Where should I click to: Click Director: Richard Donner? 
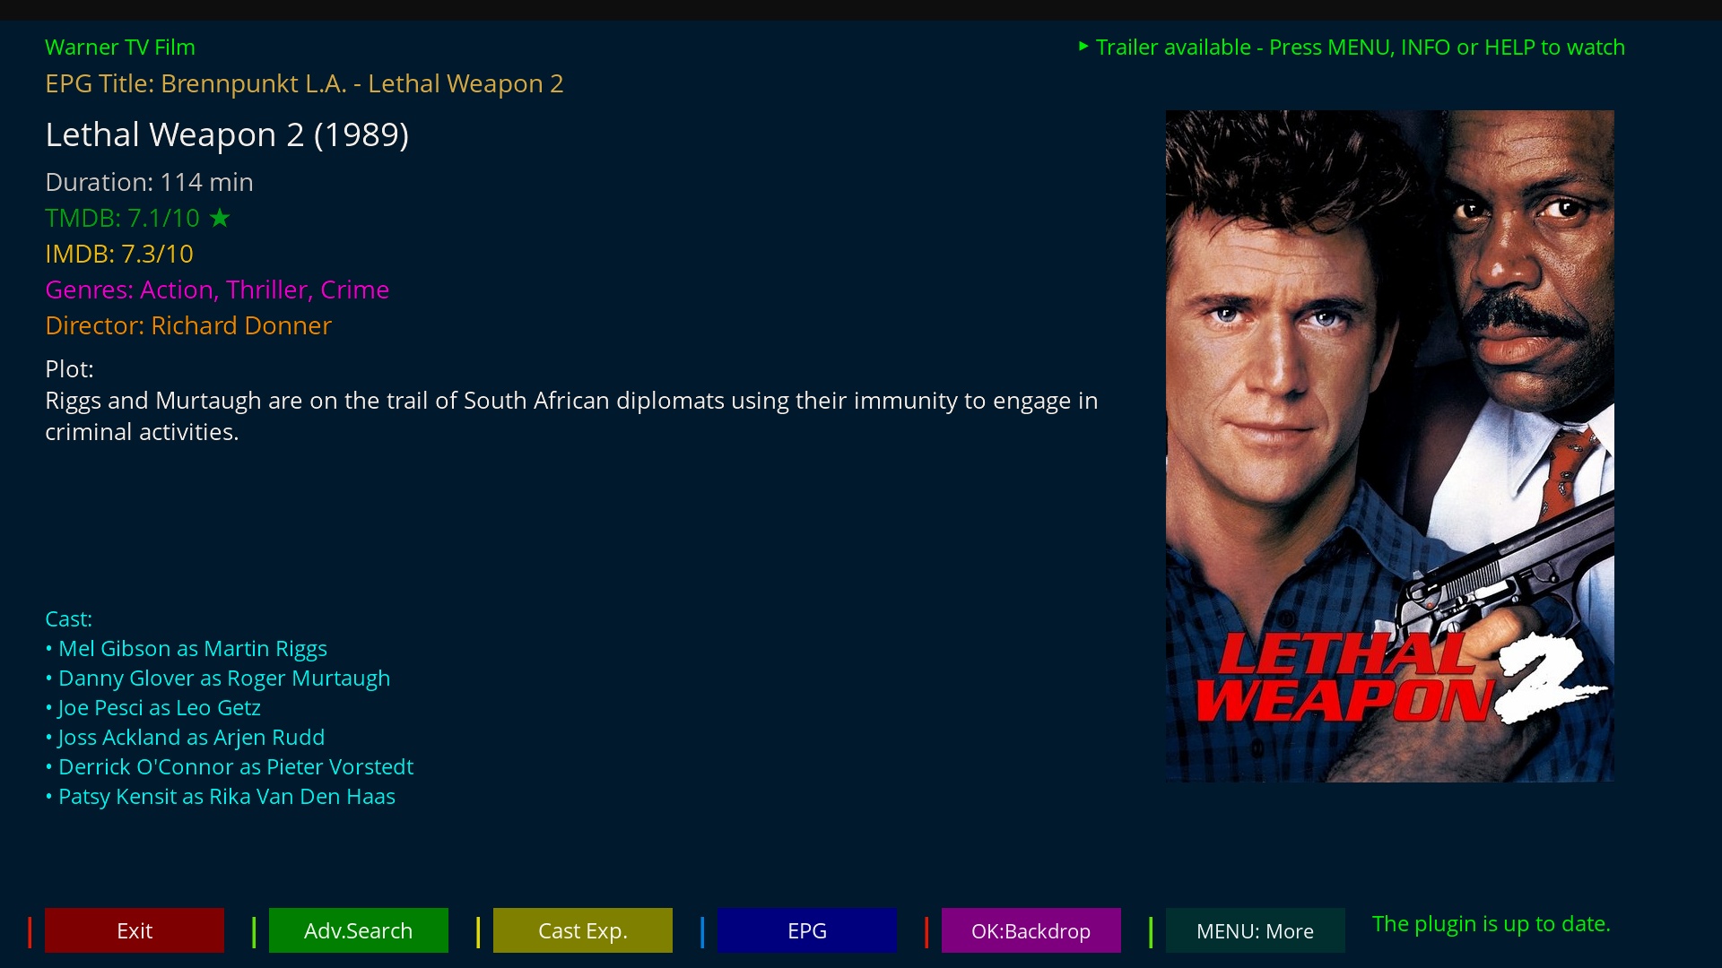(188, 325)
